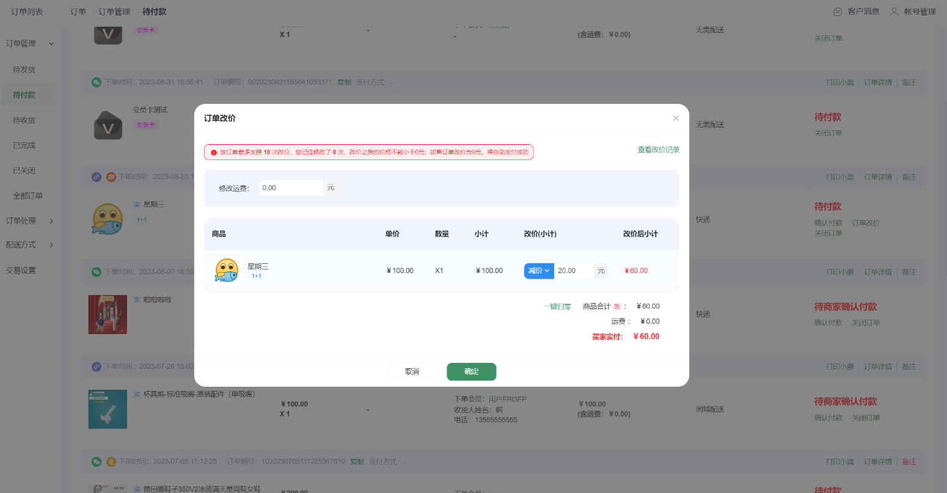The image size is (947, 493).
Task: Click the 订单 breadcrumb
Action: pos(78,12)
